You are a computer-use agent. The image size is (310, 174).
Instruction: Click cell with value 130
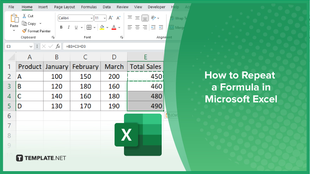(57, 106)
